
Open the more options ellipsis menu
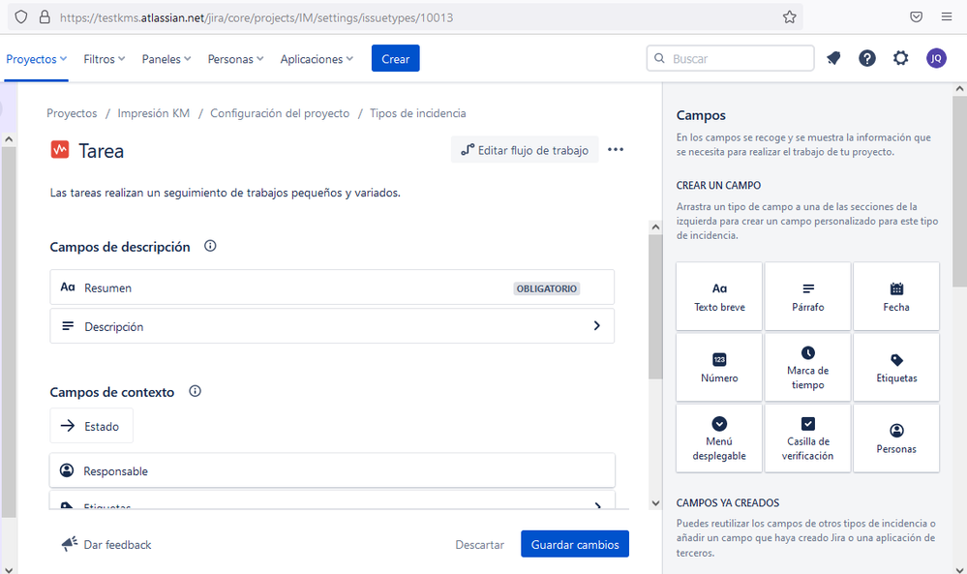(x=615, y=149)
